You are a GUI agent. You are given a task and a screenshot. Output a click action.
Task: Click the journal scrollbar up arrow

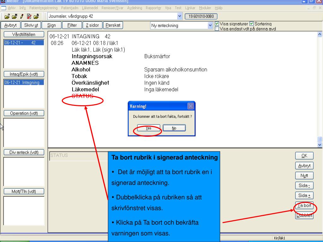[x=320, y=34]
